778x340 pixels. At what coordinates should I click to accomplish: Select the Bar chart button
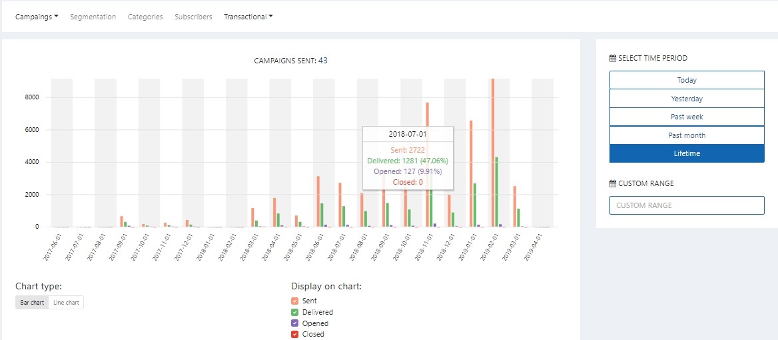[32, 302]
